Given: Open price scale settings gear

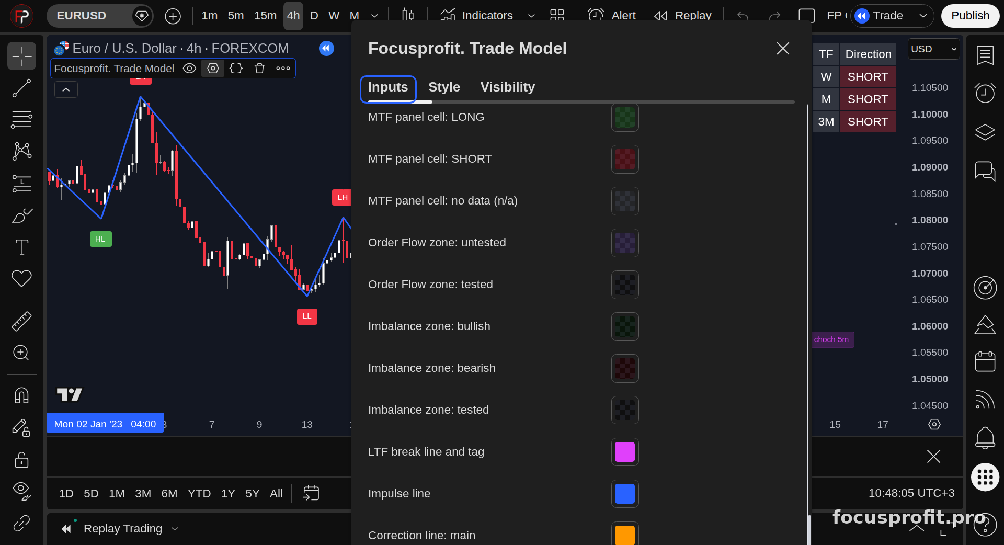Looking at the screenshot, I should pyautogui.click(x=934, y=424).
